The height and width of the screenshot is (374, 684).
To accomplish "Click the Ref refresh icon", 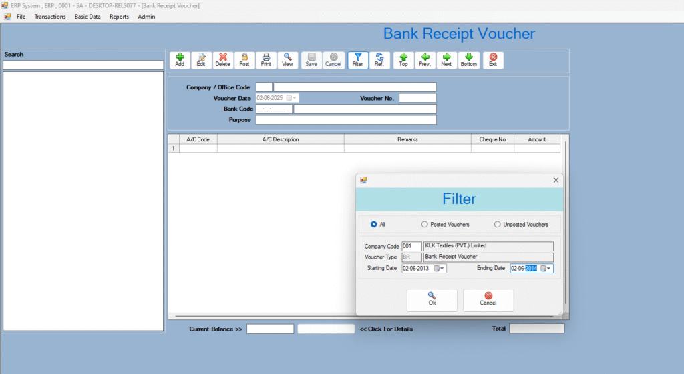I will click(379, 60).
